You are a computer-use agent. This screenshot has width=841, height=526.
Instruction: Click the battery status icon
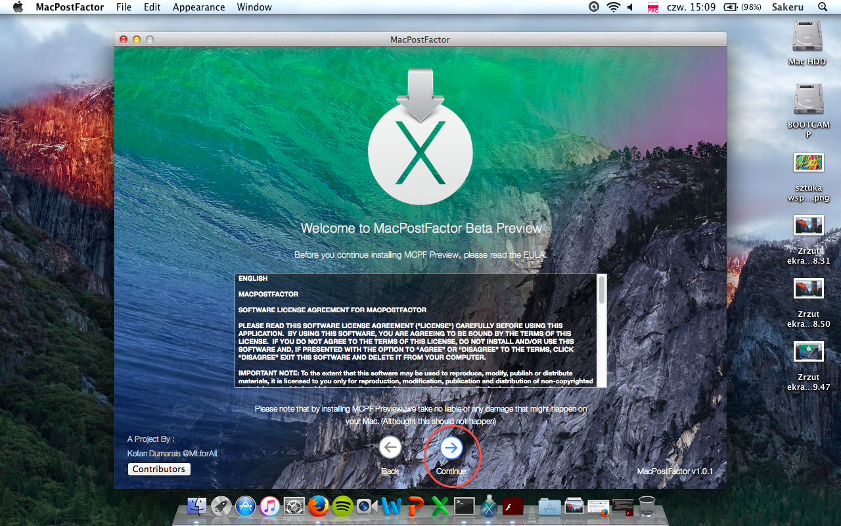point(731,7)
